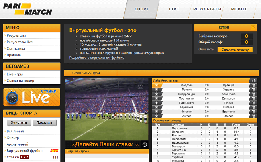Click Очистить in the coupon panel
This screenshot has width=261, height=162.
[206, 49]
